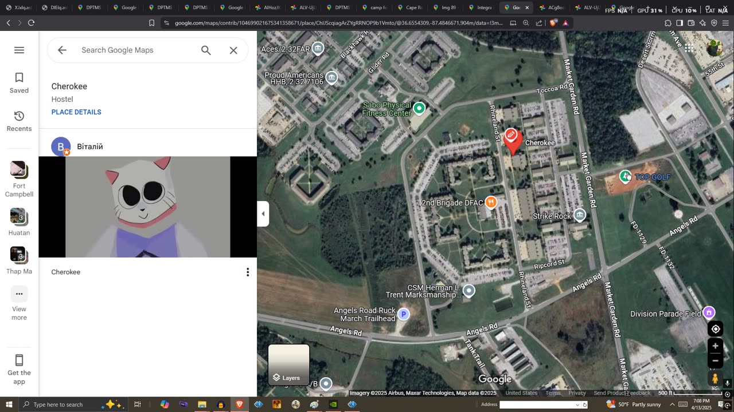This screenshot has height=412, width=734.
Task: Click the PLACE DETAILS link
Action: click(x=76, y=112)
